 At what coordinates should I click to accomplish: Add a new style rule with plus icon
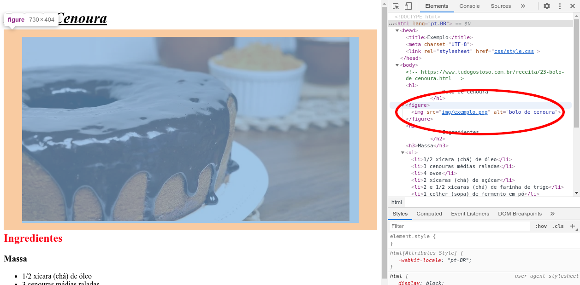[x=573, y=226]
